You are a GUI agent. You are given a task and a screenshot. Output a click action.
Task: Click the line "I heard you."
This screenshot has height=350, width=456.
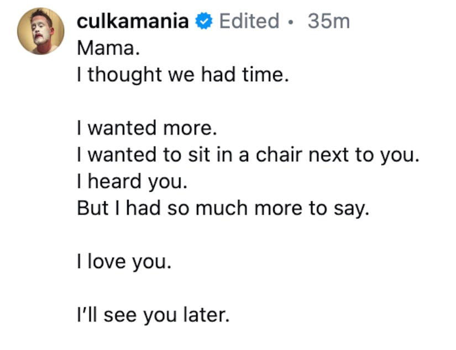click(x=123, y=181)
